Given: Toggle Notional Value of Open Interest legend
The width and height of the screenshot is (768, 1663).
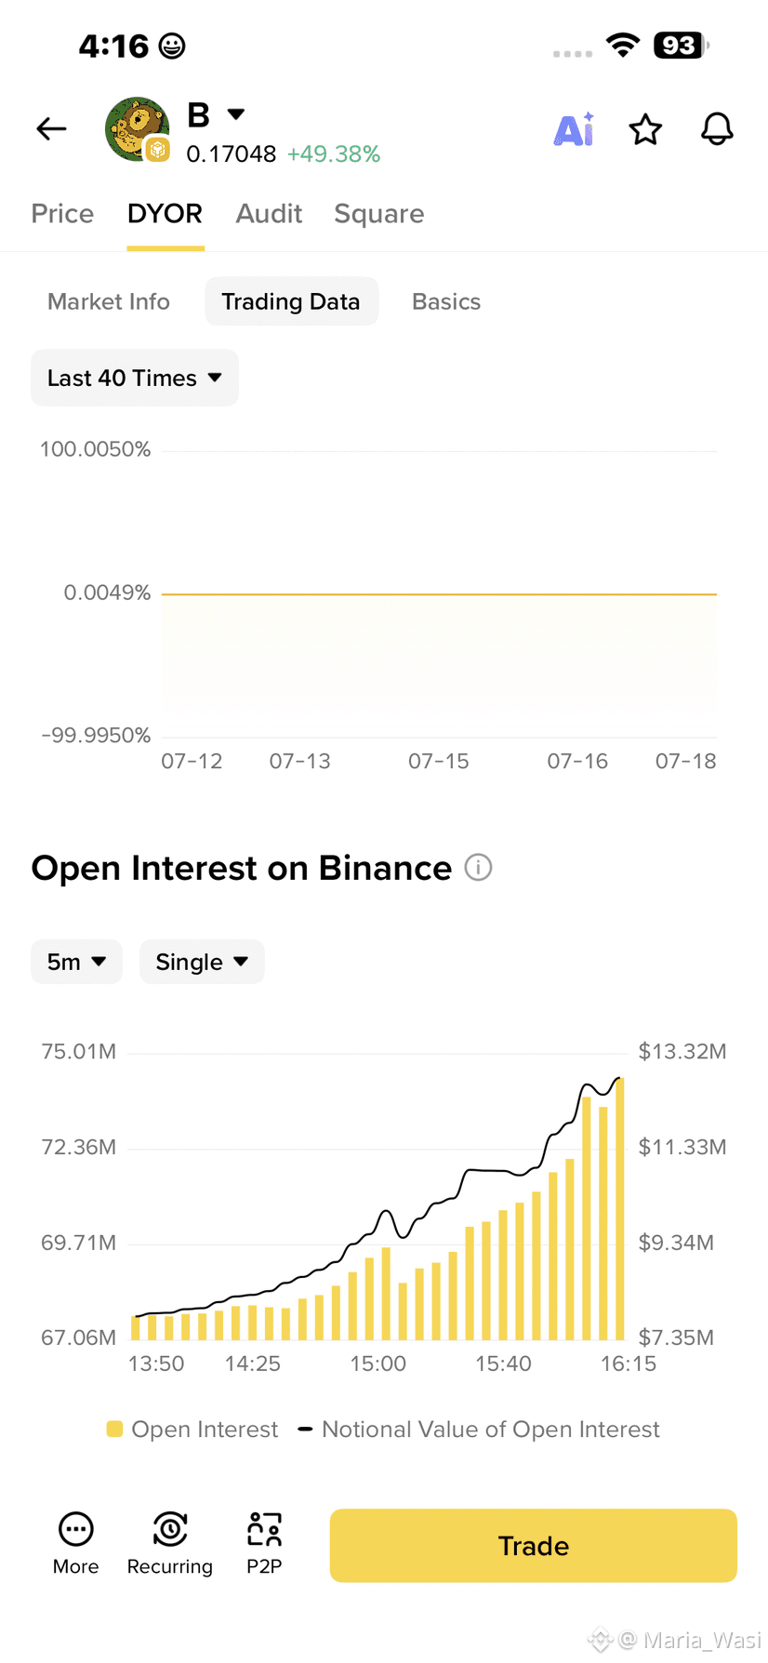Looking at the screenshot, I should click(x=479, y=1430).
